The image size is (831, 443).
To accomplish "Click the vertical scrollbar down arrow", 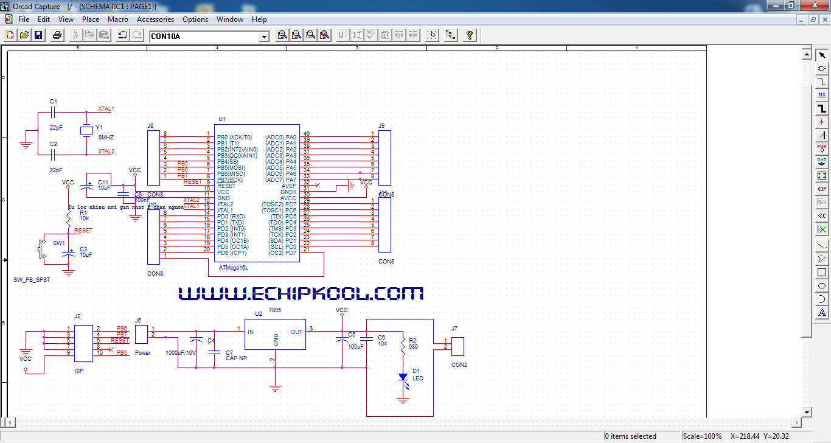I will [807, 412].
